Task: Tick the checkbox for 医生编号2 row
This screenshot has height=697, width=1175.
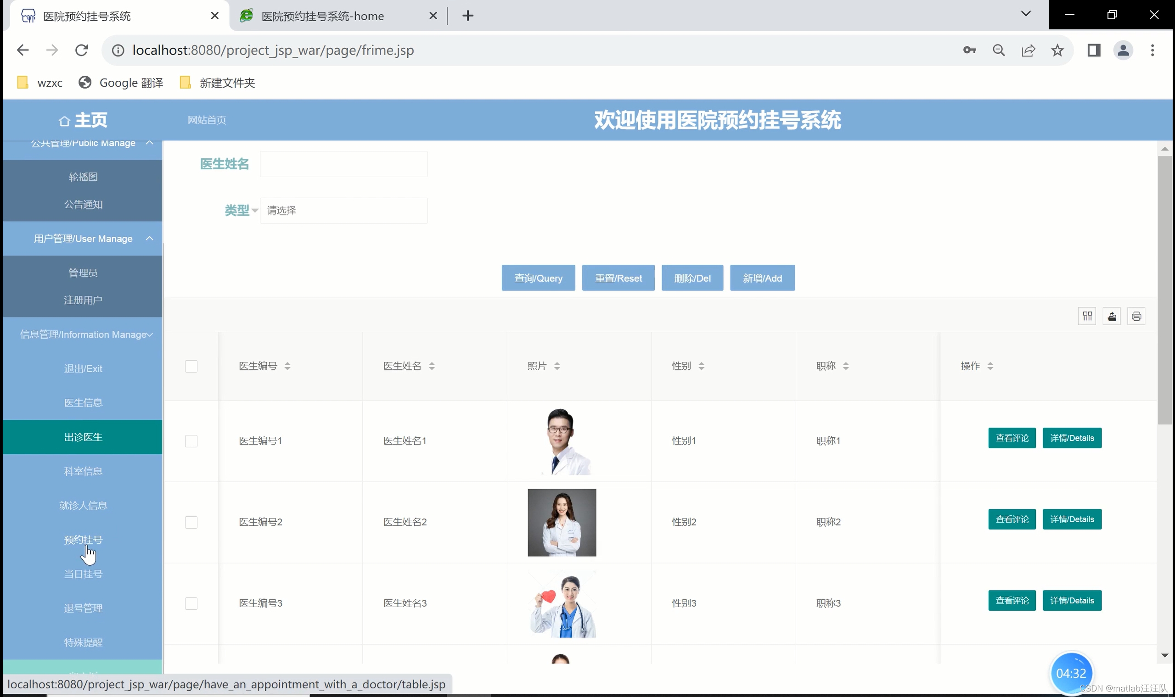Action: pos(191,522)
